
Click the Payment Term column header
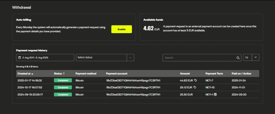(x=214, y=74)
